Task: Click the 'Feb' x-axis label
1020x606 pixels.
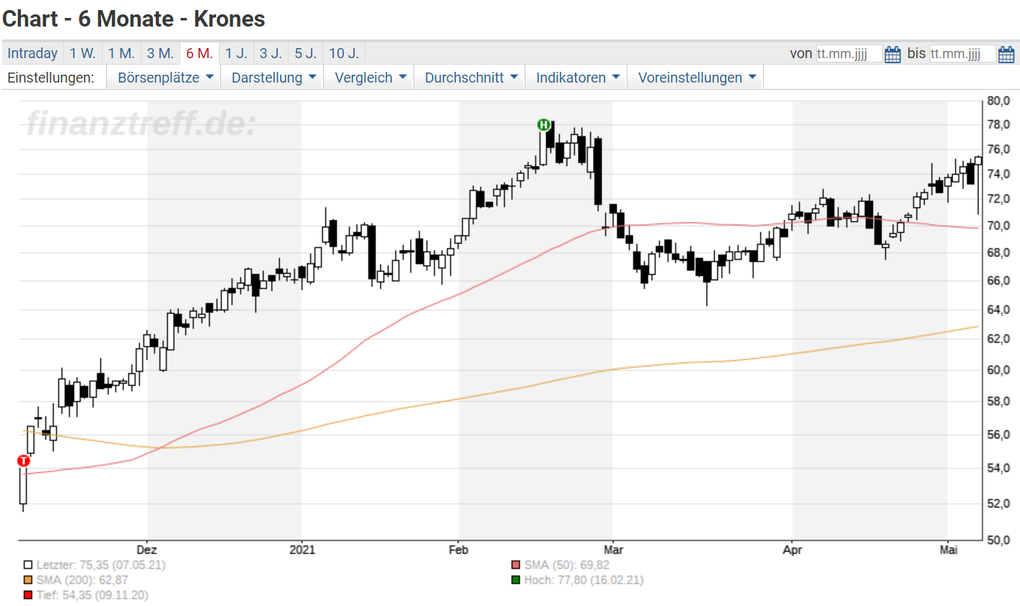Action: tap(459, 550)
